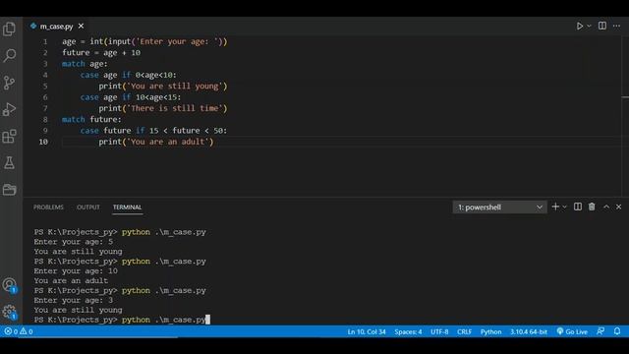
Task: Open the Explorer view in activity bar
Action: click(9, 29)
